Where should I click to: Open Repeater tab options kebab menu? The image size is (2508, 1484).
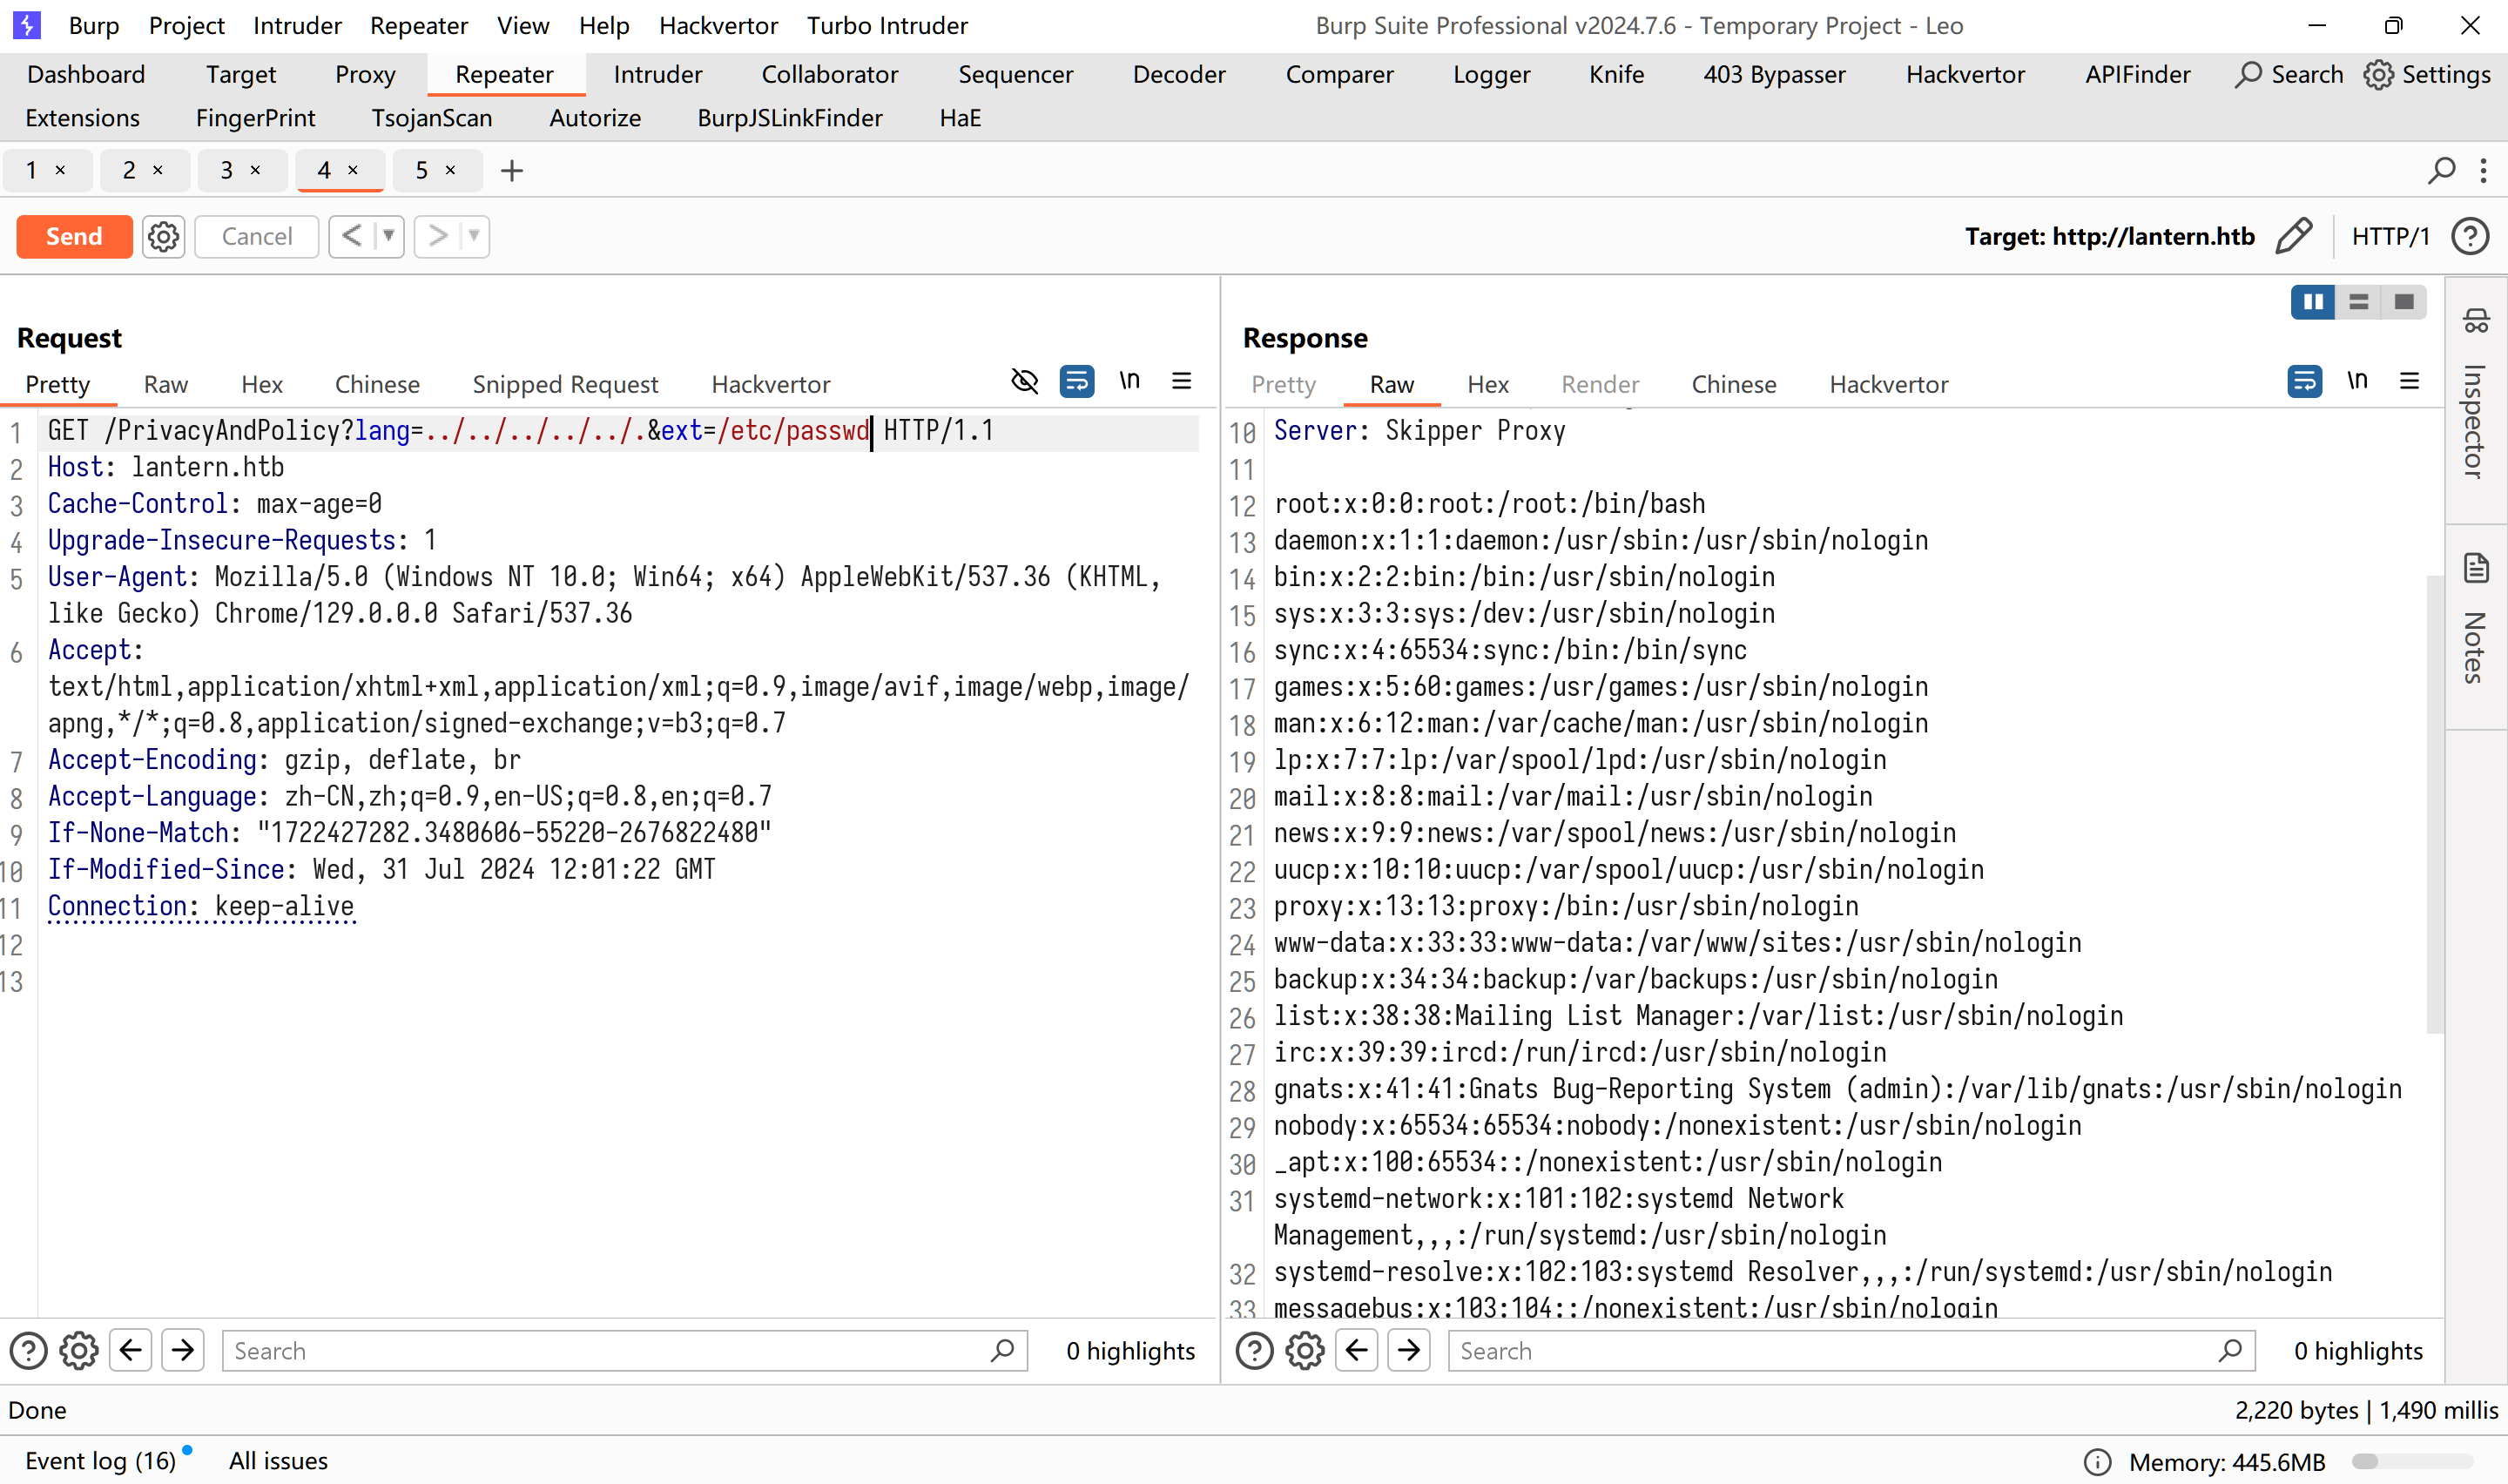(x=2483, y=171)
